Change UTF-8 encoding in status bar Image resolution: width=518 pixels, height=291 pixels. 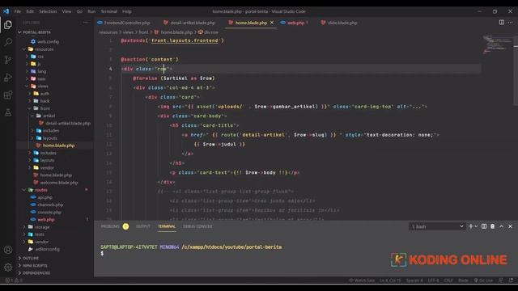[434, 280]
